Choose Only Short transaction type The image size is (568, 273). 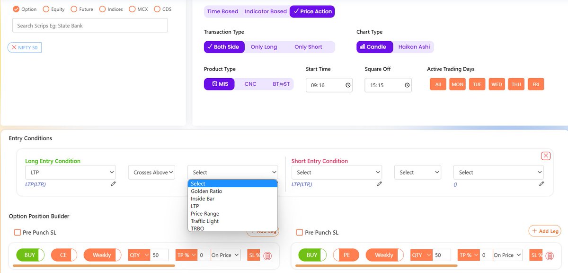308,47
